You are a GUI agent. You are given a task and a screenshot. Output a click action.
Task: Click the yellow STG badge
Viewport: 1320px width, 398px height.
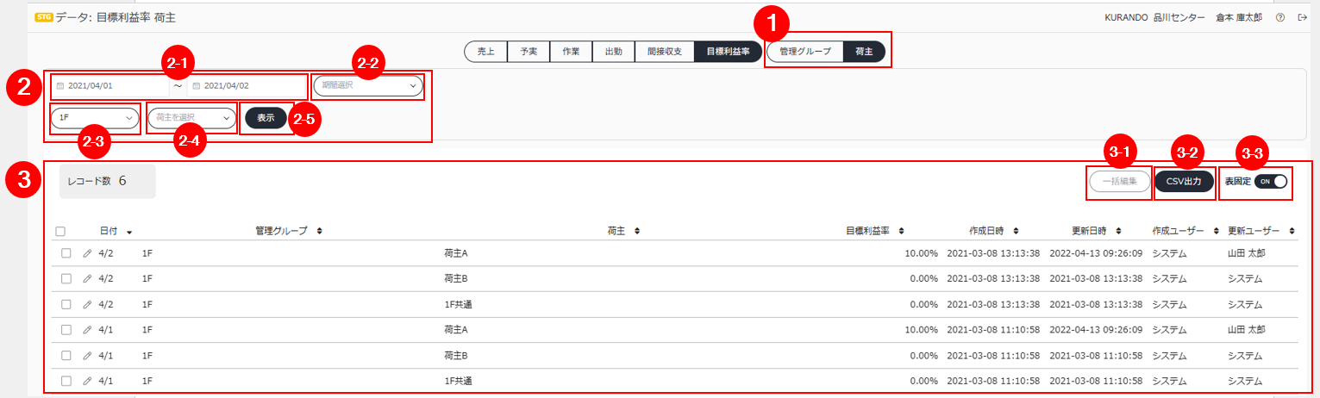coord(43,16)
